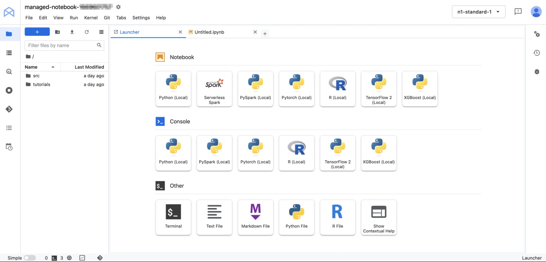
Task: Open the feedback speech bubble button
Action: click(518, 12)
